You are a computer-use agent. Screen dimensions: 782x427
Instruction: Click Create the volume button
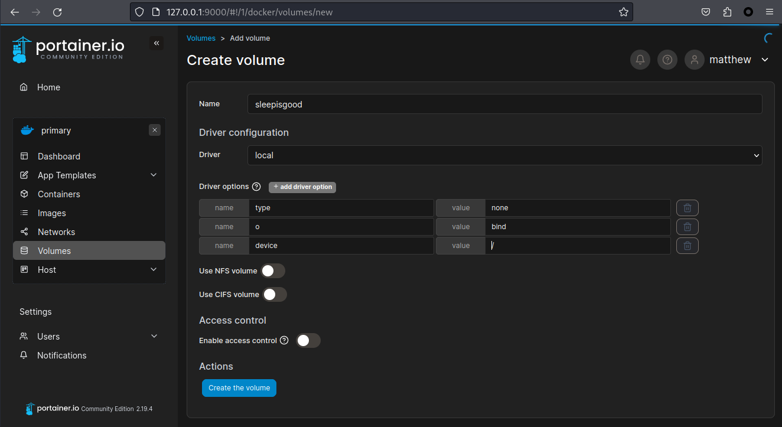pos(239,388)
